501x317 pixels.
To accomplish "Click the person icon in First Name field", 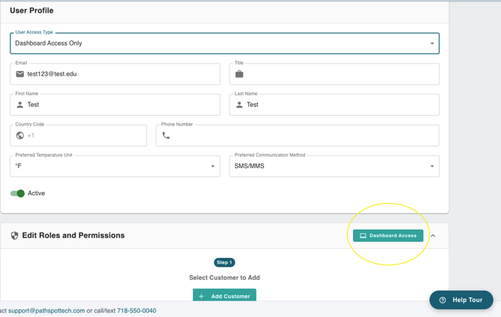I will (x=20, y=105).
